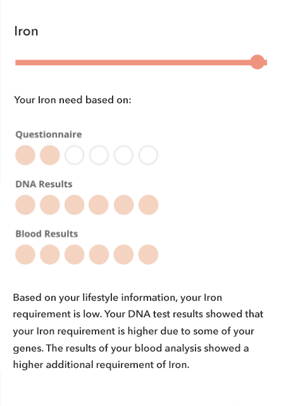
Task: Click the third Questionnaire empty circle
Action: tap(75, 155)
